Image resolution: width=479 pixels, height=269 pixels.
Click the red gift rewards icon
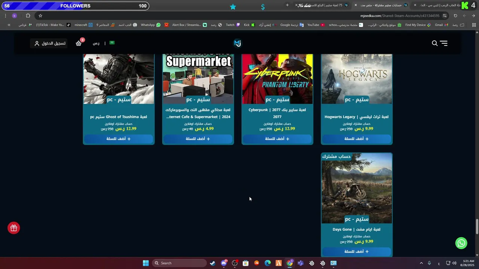14,228
